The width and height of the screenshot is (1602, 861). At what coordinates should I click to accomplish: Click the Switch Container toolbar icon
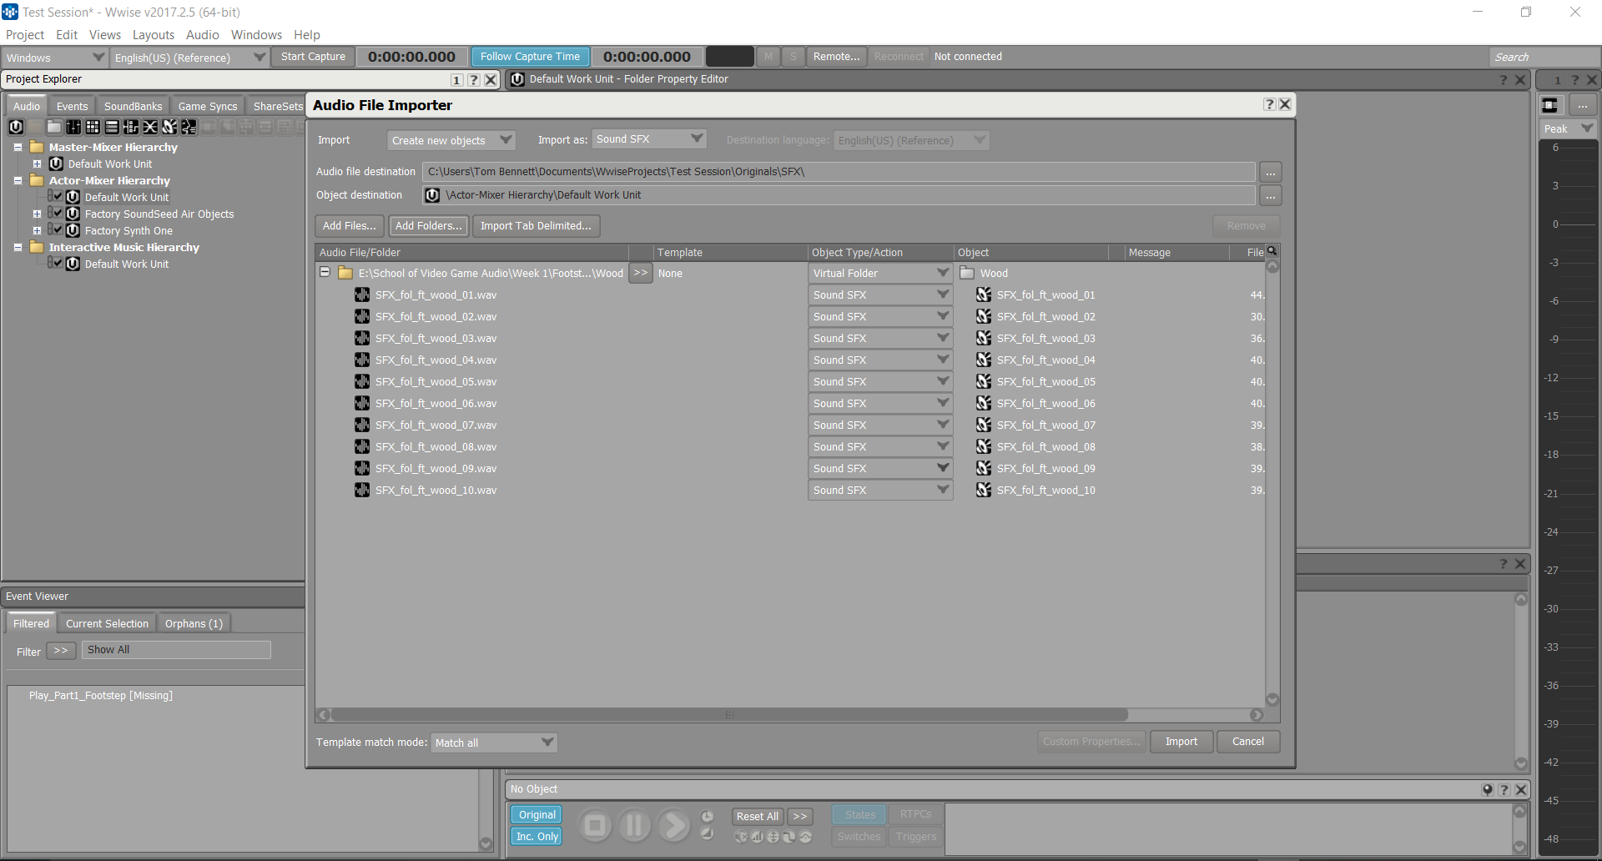(x=131, y=127)
